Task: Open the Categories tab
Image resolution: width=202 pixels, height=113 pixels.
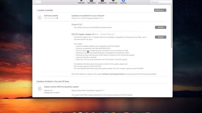Action: point(102,2)
